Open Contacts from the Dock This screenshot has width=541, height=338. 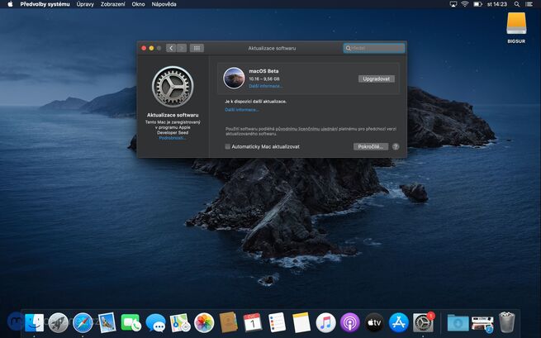[x=229, y=322]
